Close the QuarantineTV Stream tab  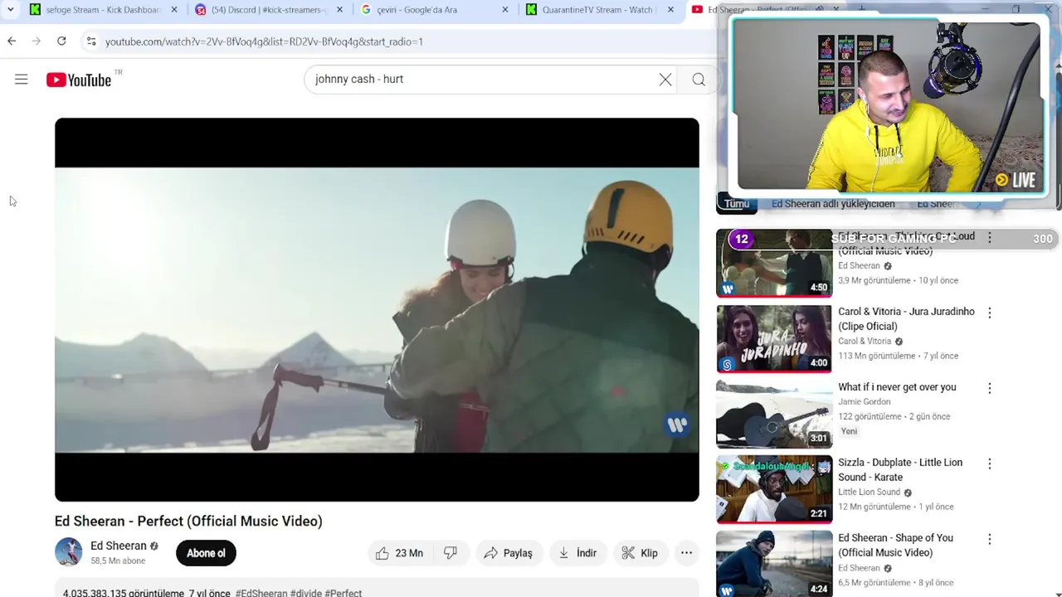click(670, 10)
